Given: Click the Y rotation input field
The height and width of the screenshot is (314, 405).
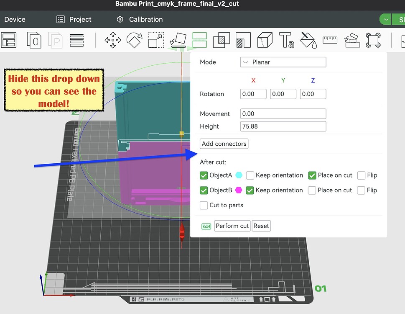Looking at the screenshot, I should click(283, 94).
